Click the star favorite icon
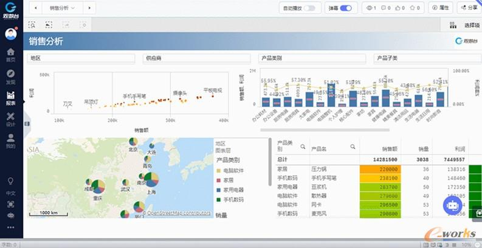This screenshot has width=482, height=248. [x=413, y=8]
